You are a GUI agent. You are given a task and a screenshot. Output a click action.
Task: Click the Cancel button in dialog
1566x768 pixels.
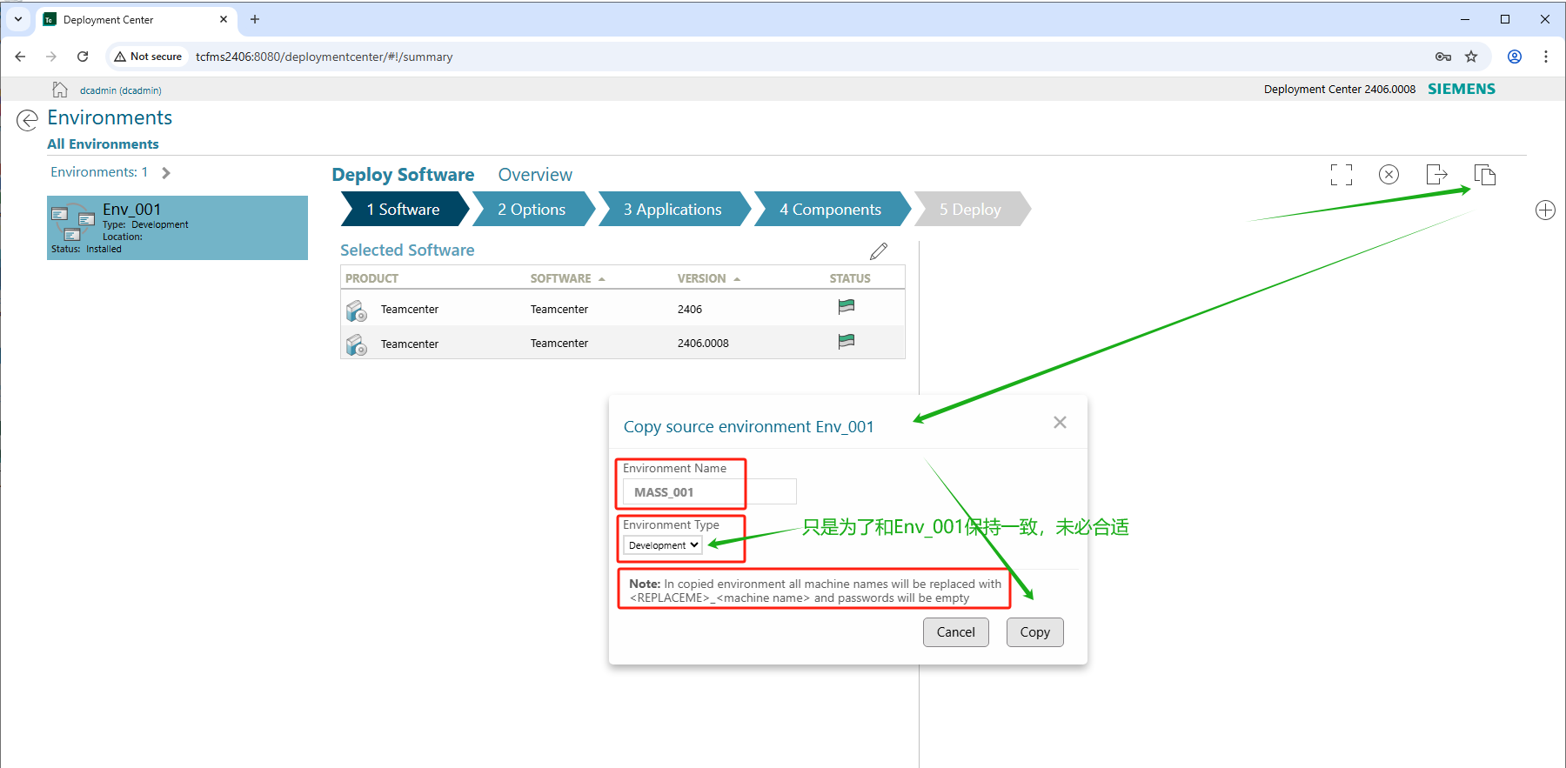pyautogui.click(x=956, y=632)
